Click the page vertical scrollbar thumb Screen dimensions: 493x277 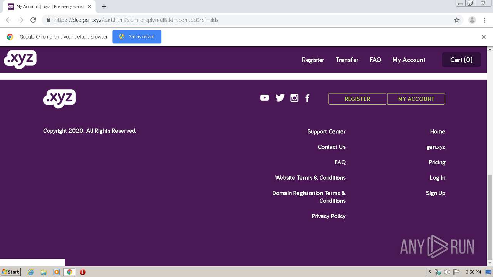pyautogui.click(x=490, y=217)
